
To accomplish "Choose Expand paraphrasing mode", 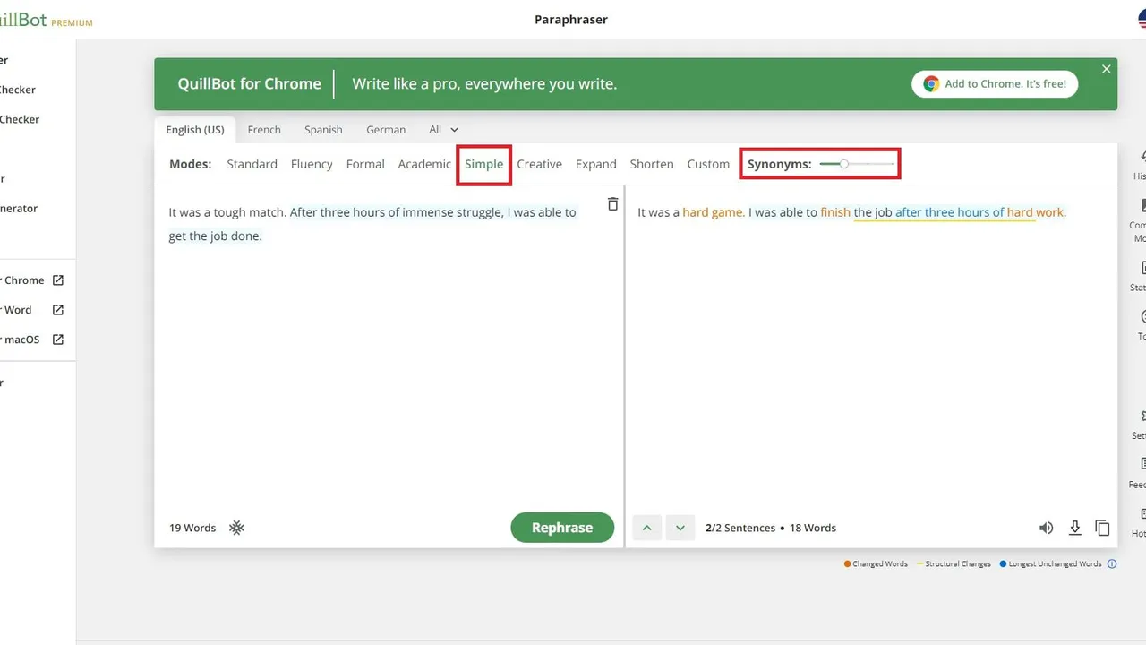I will [x=596, y=164].
